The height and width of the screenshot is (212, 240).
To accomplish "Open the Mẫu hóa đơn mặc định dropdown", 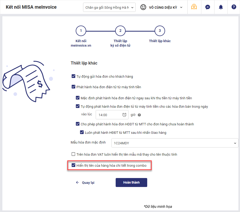I will 175,143.
